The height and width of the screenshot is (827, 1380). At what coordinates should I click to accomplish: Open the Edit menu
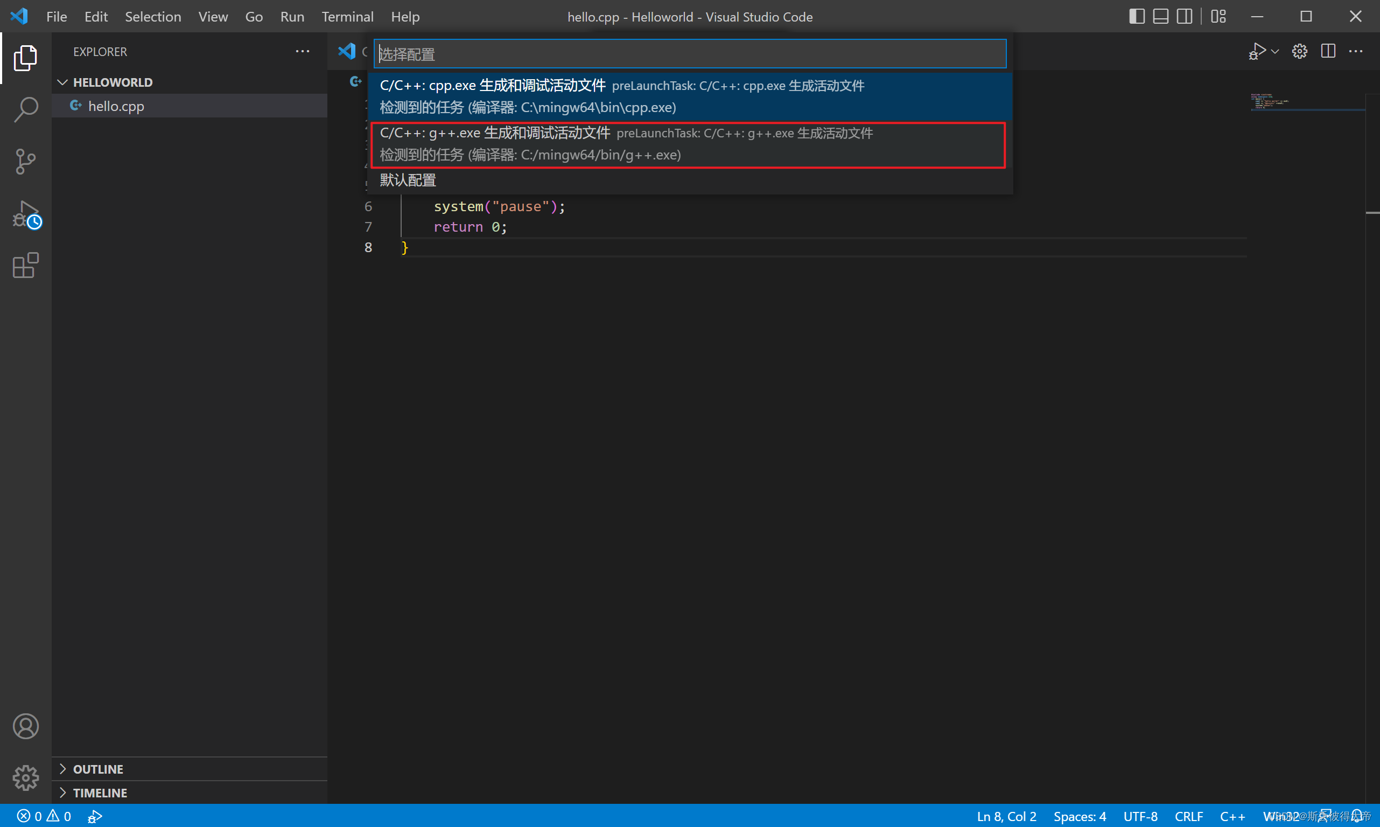96,17
